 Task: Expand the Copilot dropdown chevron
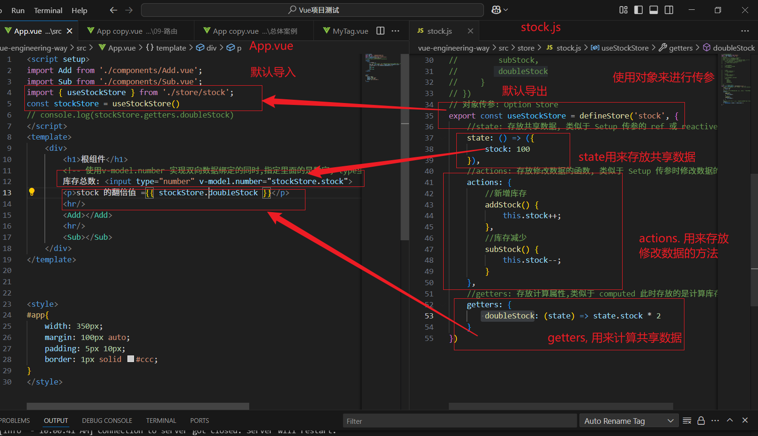pyautogui.click(x=506, y=10)
